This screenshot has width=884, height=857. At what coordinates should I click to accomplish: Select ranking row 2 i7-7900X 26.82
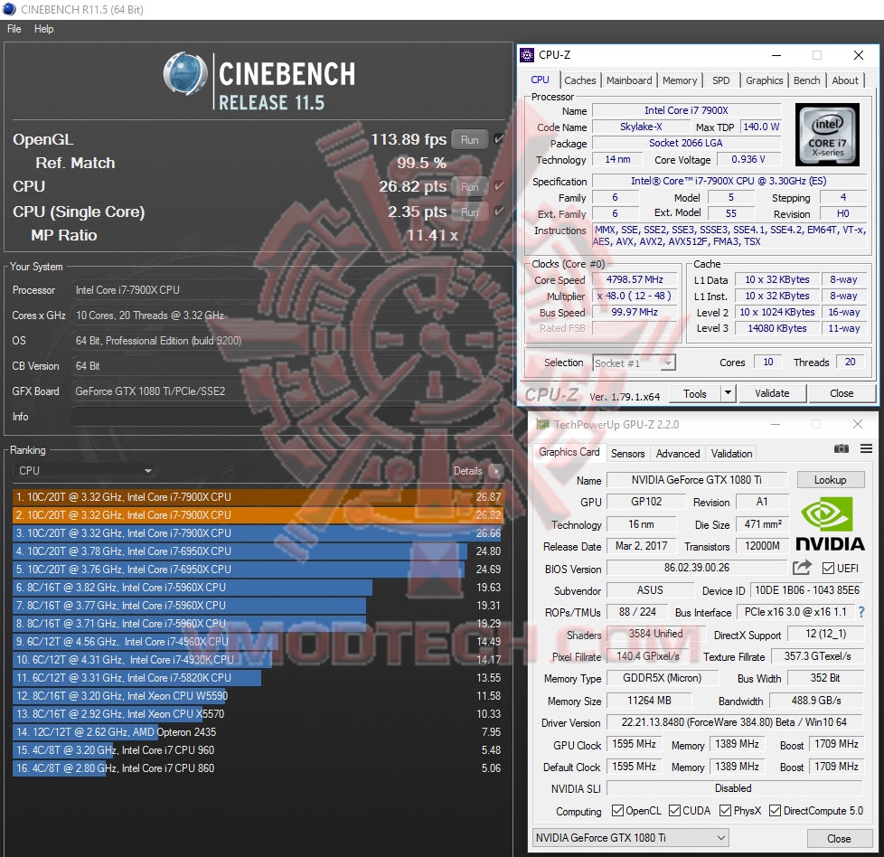click(x=259, y=514)
